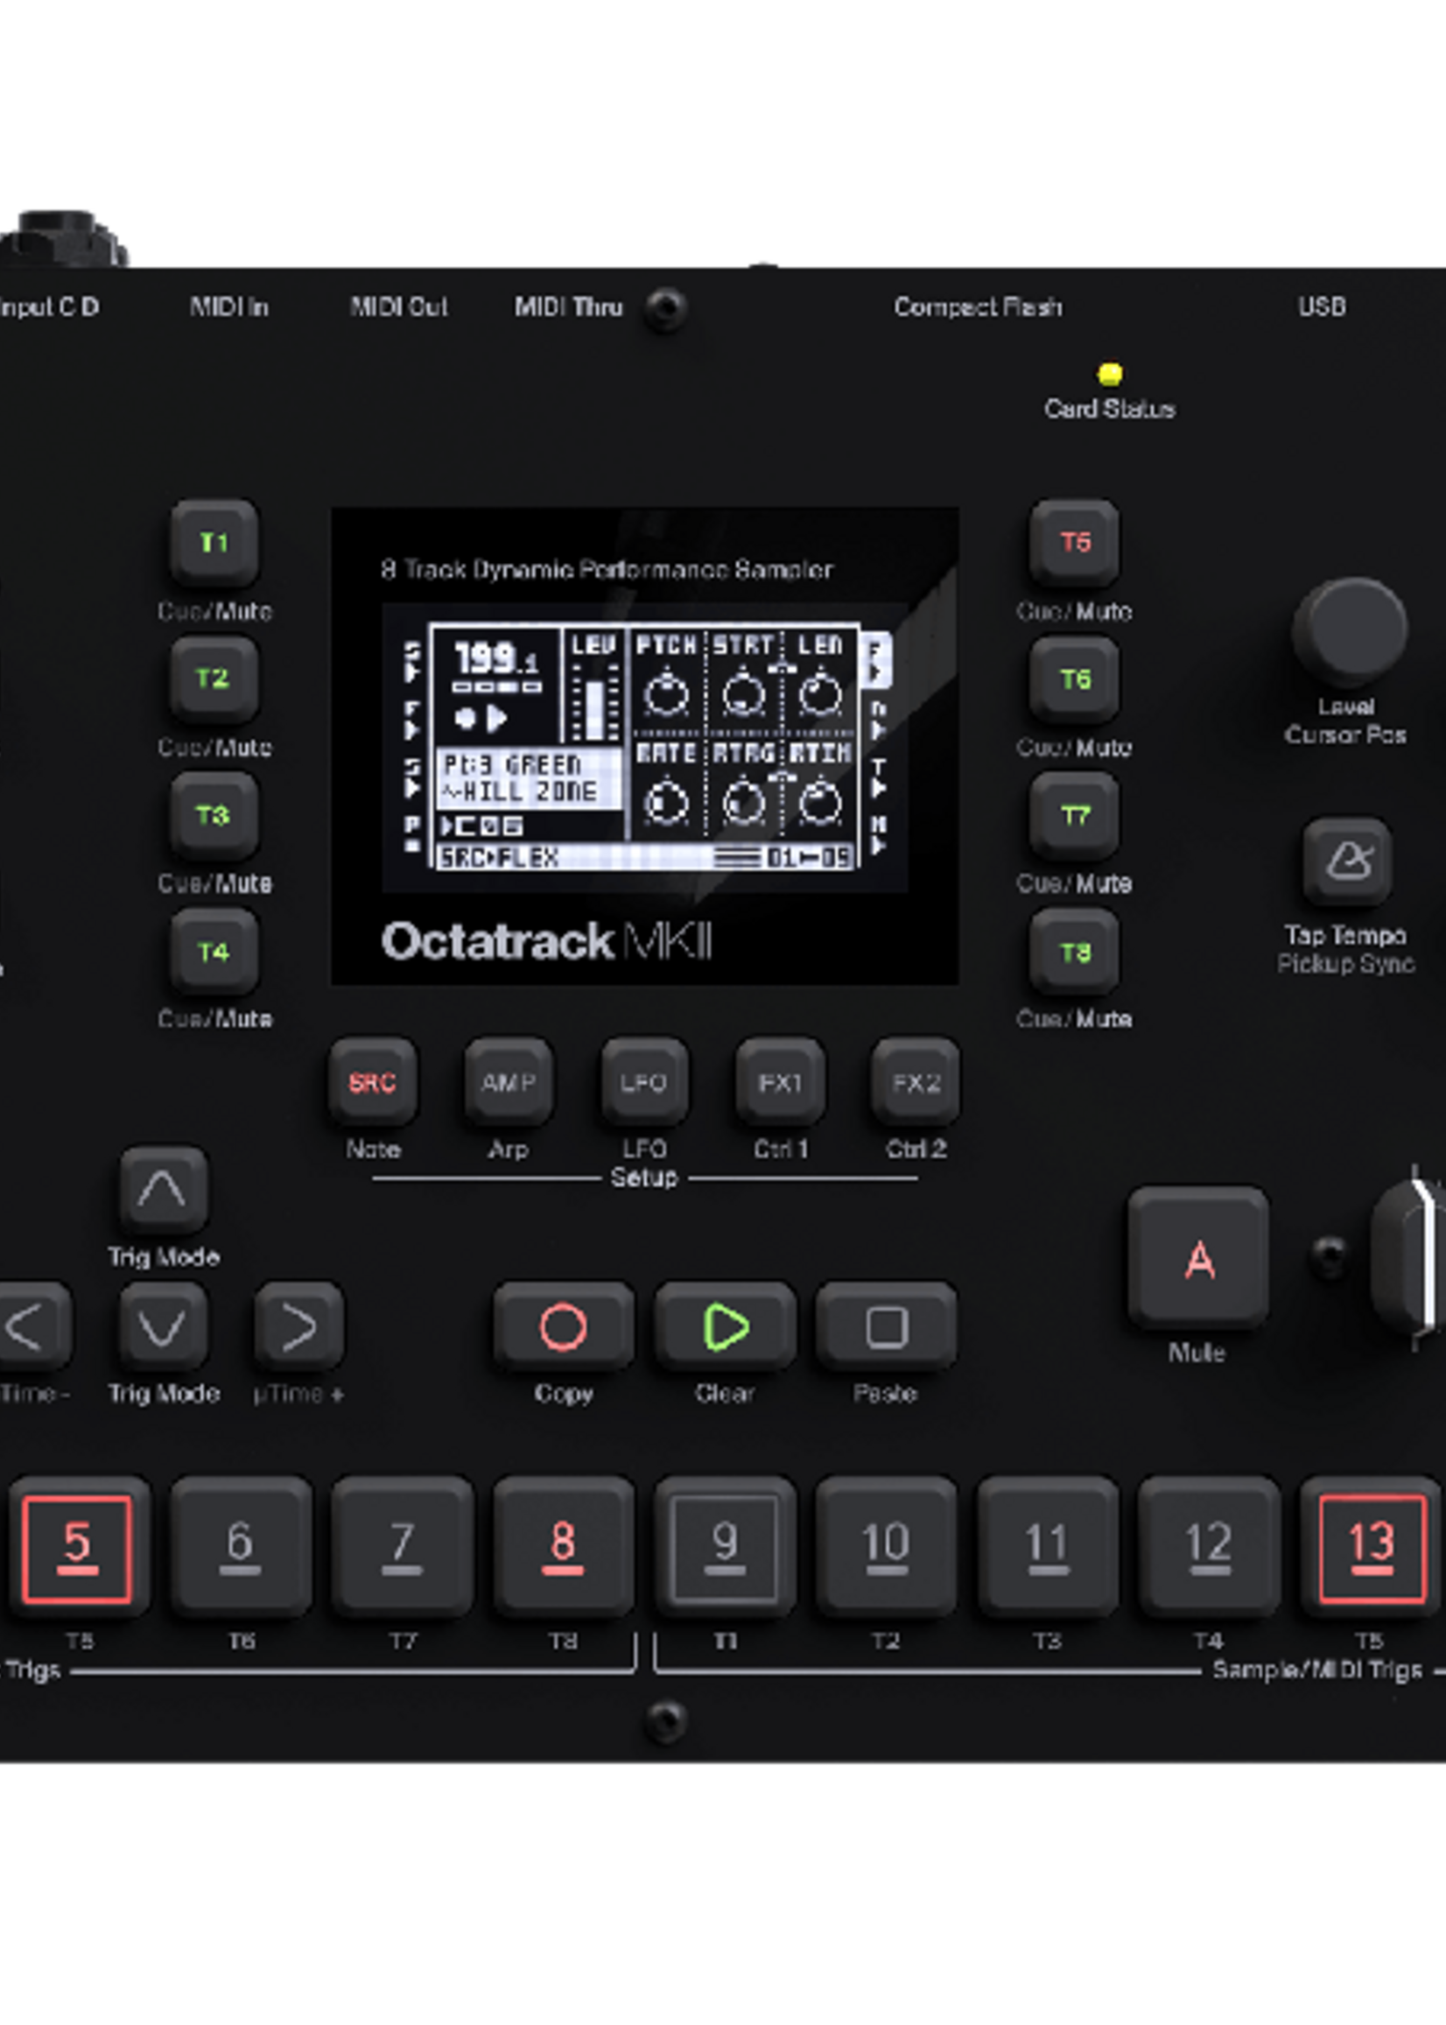This screenshot has height=2025, width=1446.
Task: Select track T4 button
Action: tap(214, 951)
